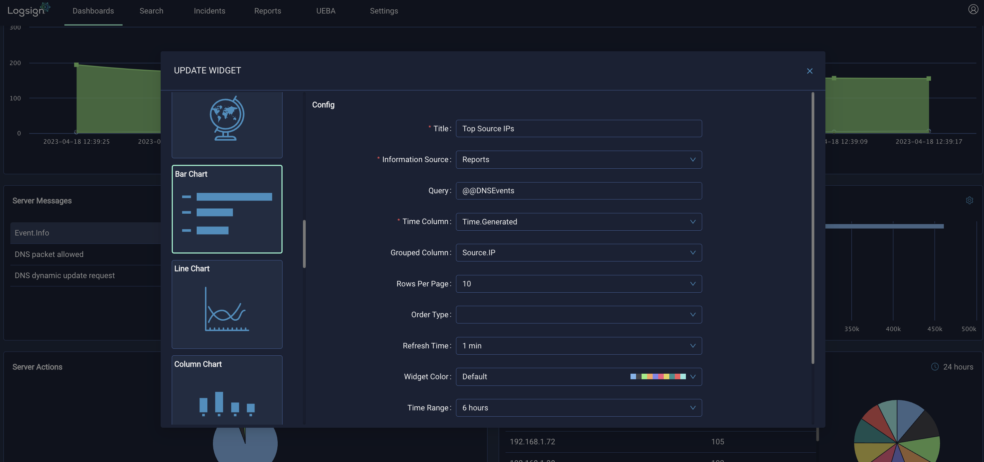The width and height of the screenshot is (984, 462).
Task: Click the 24 hours clock icon
Action: coord(935,367)
